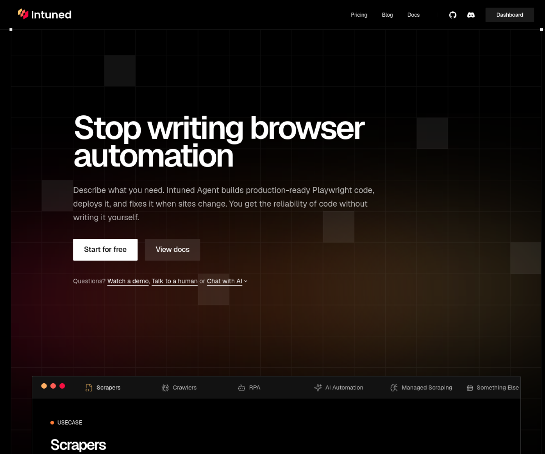The width and height of the screenshot is (545, 454).
Task: Click the Scrapers tab icon
Action: (89, 388)
